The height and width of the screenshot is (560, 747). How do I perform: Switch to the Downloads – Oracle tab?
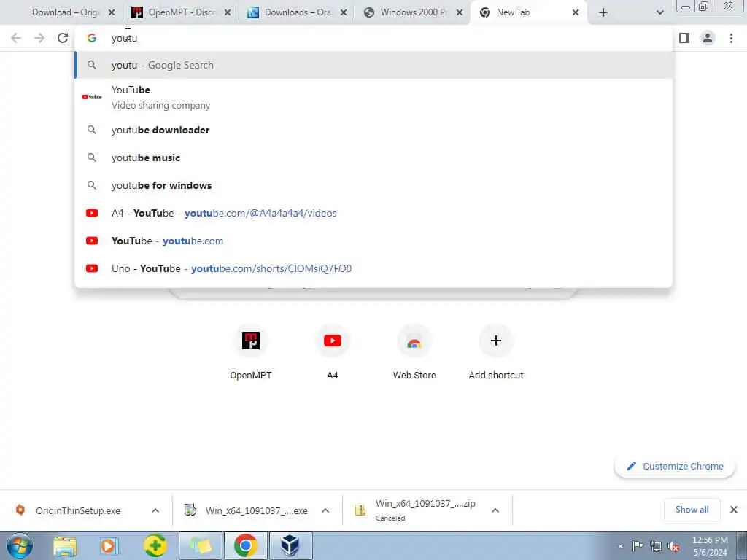[x=298, y=12]
